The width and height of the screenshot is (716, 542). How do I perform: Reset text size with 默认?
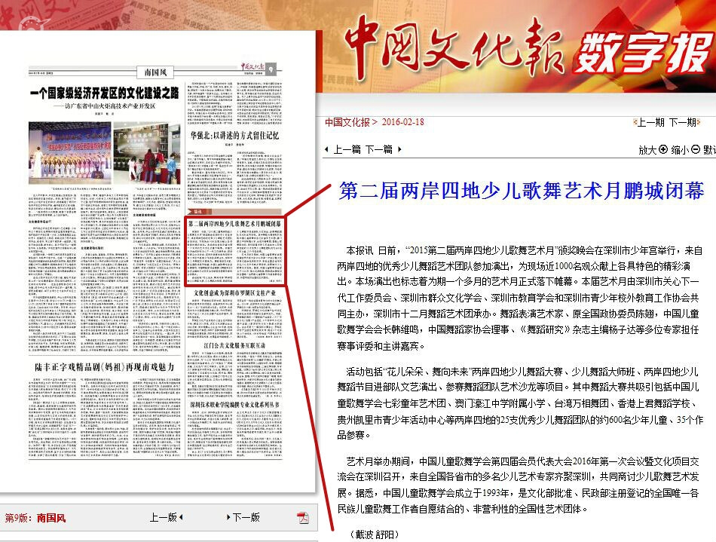pyautogui.click(x=709, y=149)
